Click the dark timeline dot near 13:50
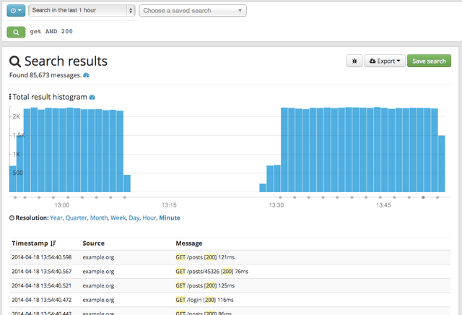The width and height of the screenshot is (462, 315). coord(423,197)
